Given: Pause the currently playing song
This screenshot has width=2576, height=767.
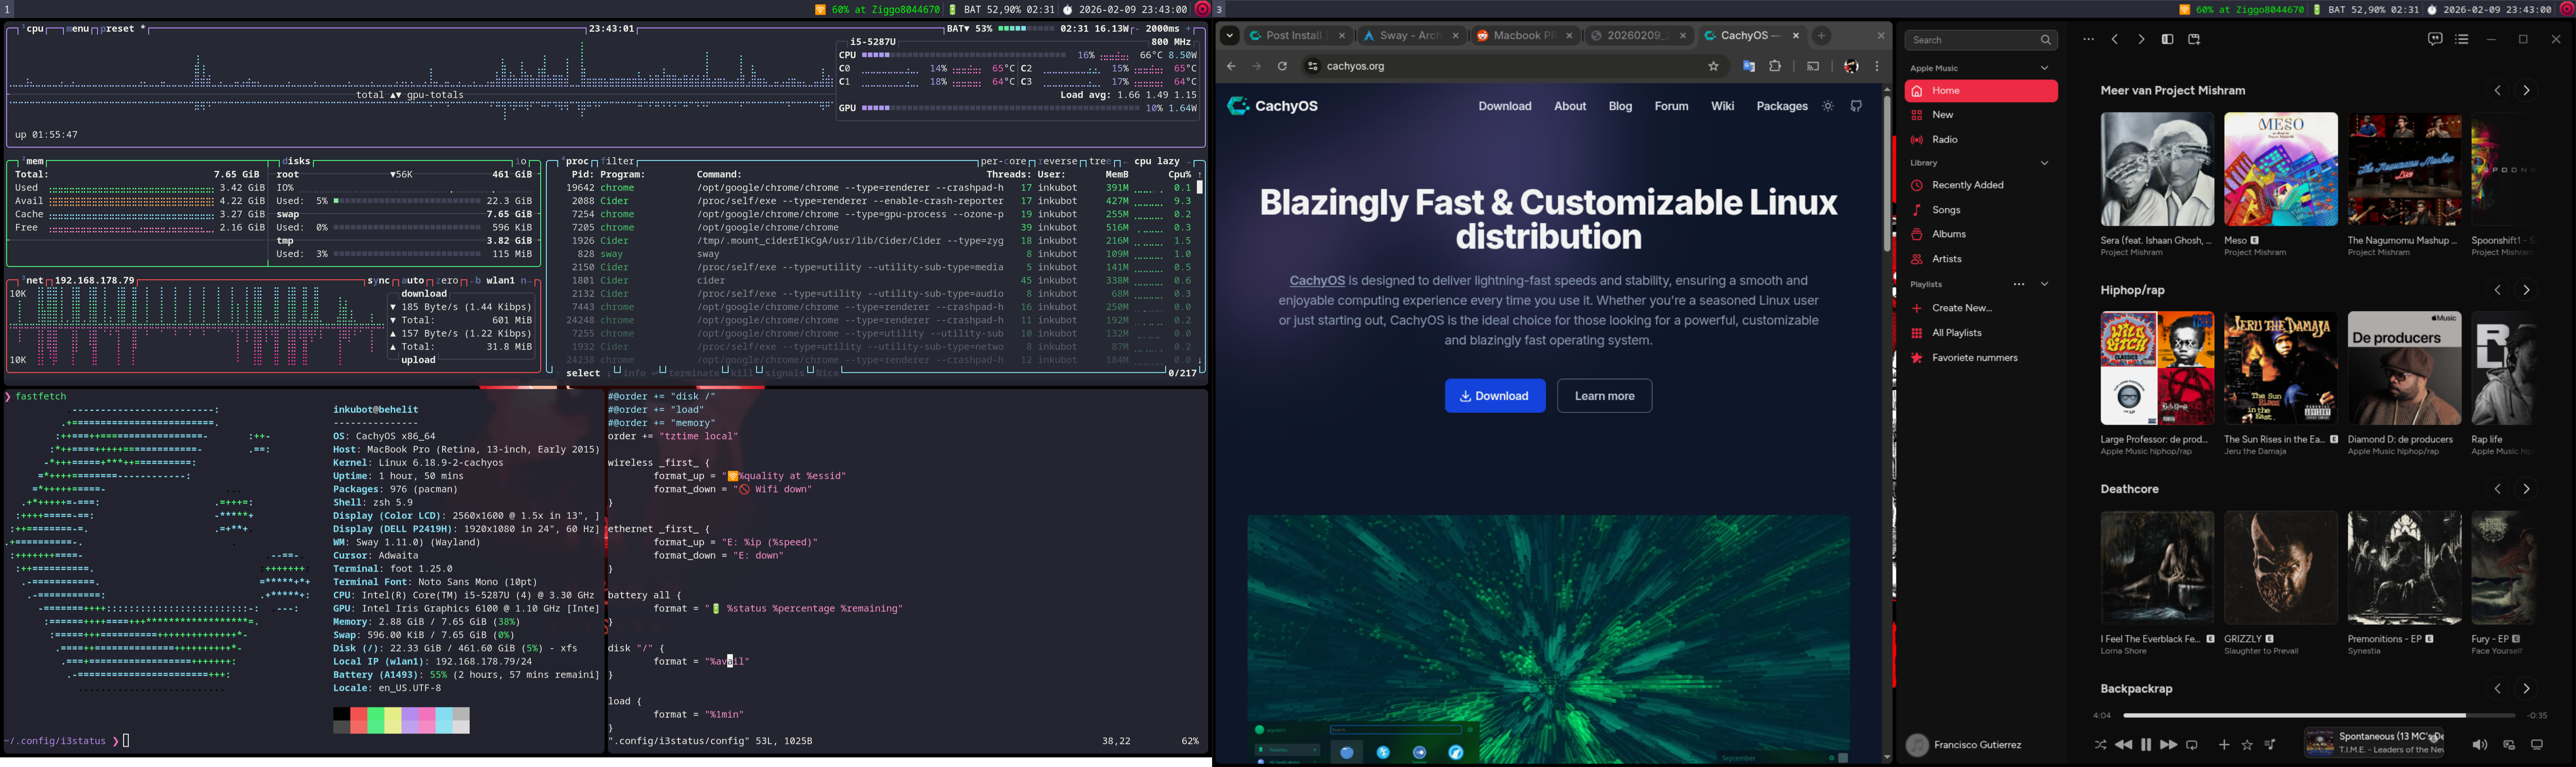Looking at the screenshot, I should point(2145,745).
